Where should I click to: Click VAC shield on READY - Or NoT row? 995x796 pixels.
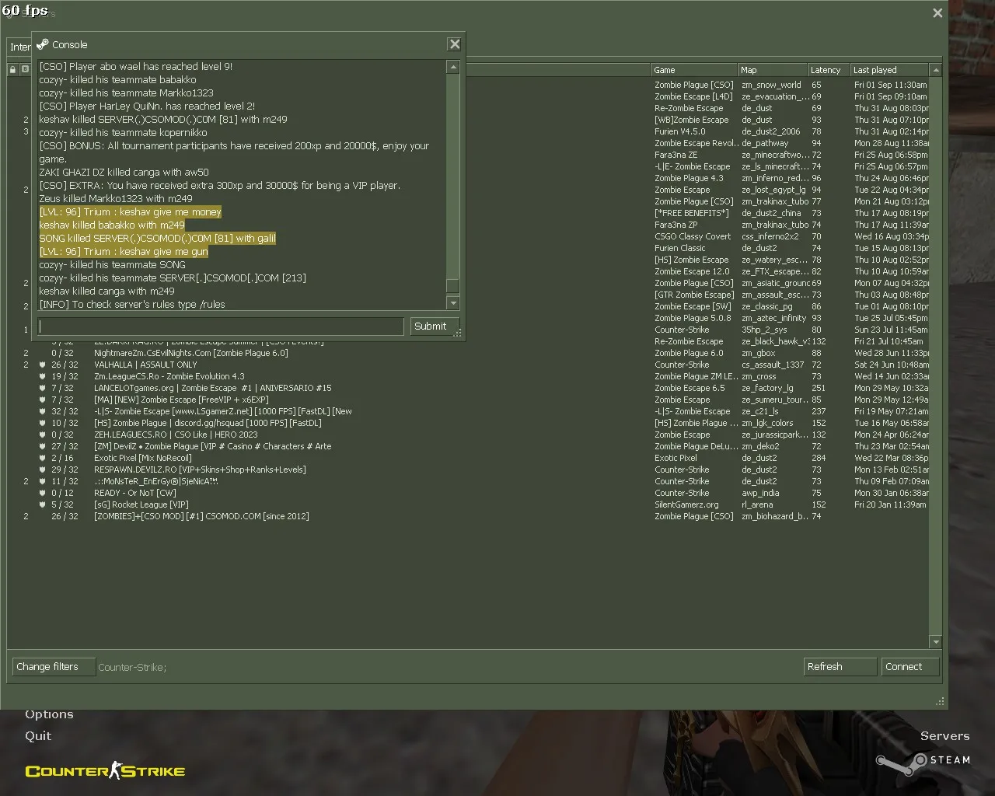(x=44, y=493)
